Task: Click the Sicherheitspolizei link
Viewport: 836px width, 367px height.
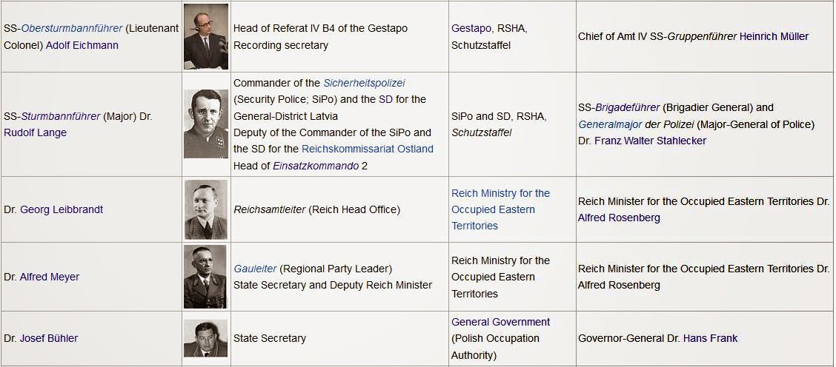Action: (364, 83)
